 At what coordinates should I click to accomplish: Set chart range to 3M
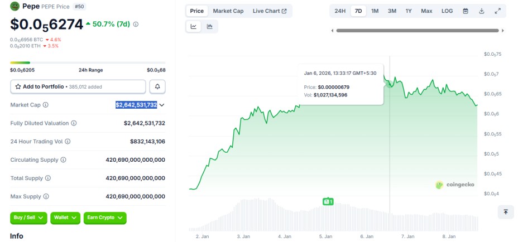[x=392, y=11]
